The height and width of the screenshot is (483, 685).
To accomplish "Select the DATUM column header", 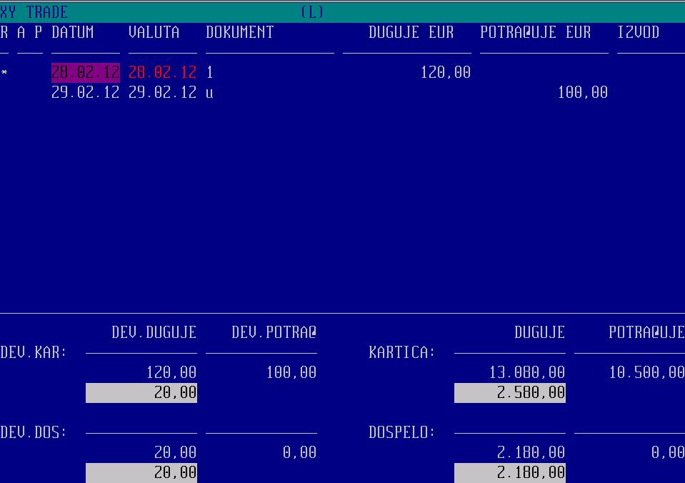I will [72, 33].
